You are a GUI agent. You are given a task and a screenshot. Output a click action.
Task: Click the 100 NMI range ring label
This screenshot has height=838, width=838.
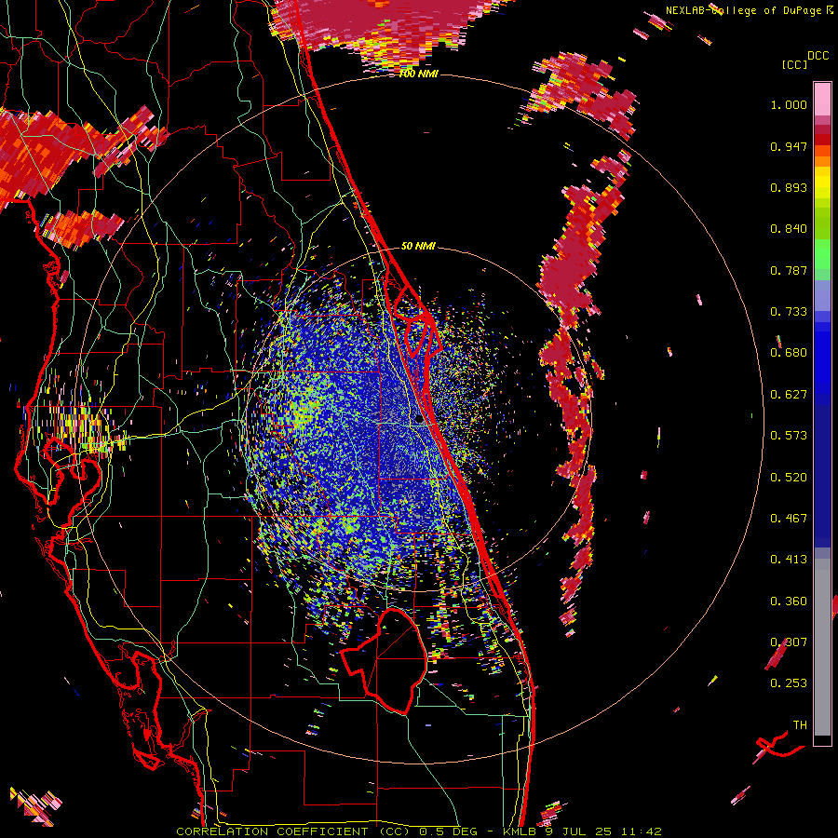(418, 74)
